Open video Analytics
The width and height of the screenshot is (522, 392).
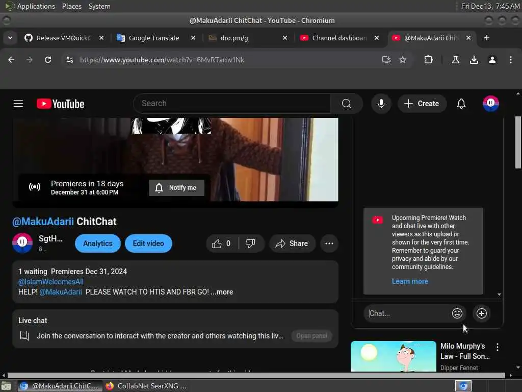pos(98,243)
